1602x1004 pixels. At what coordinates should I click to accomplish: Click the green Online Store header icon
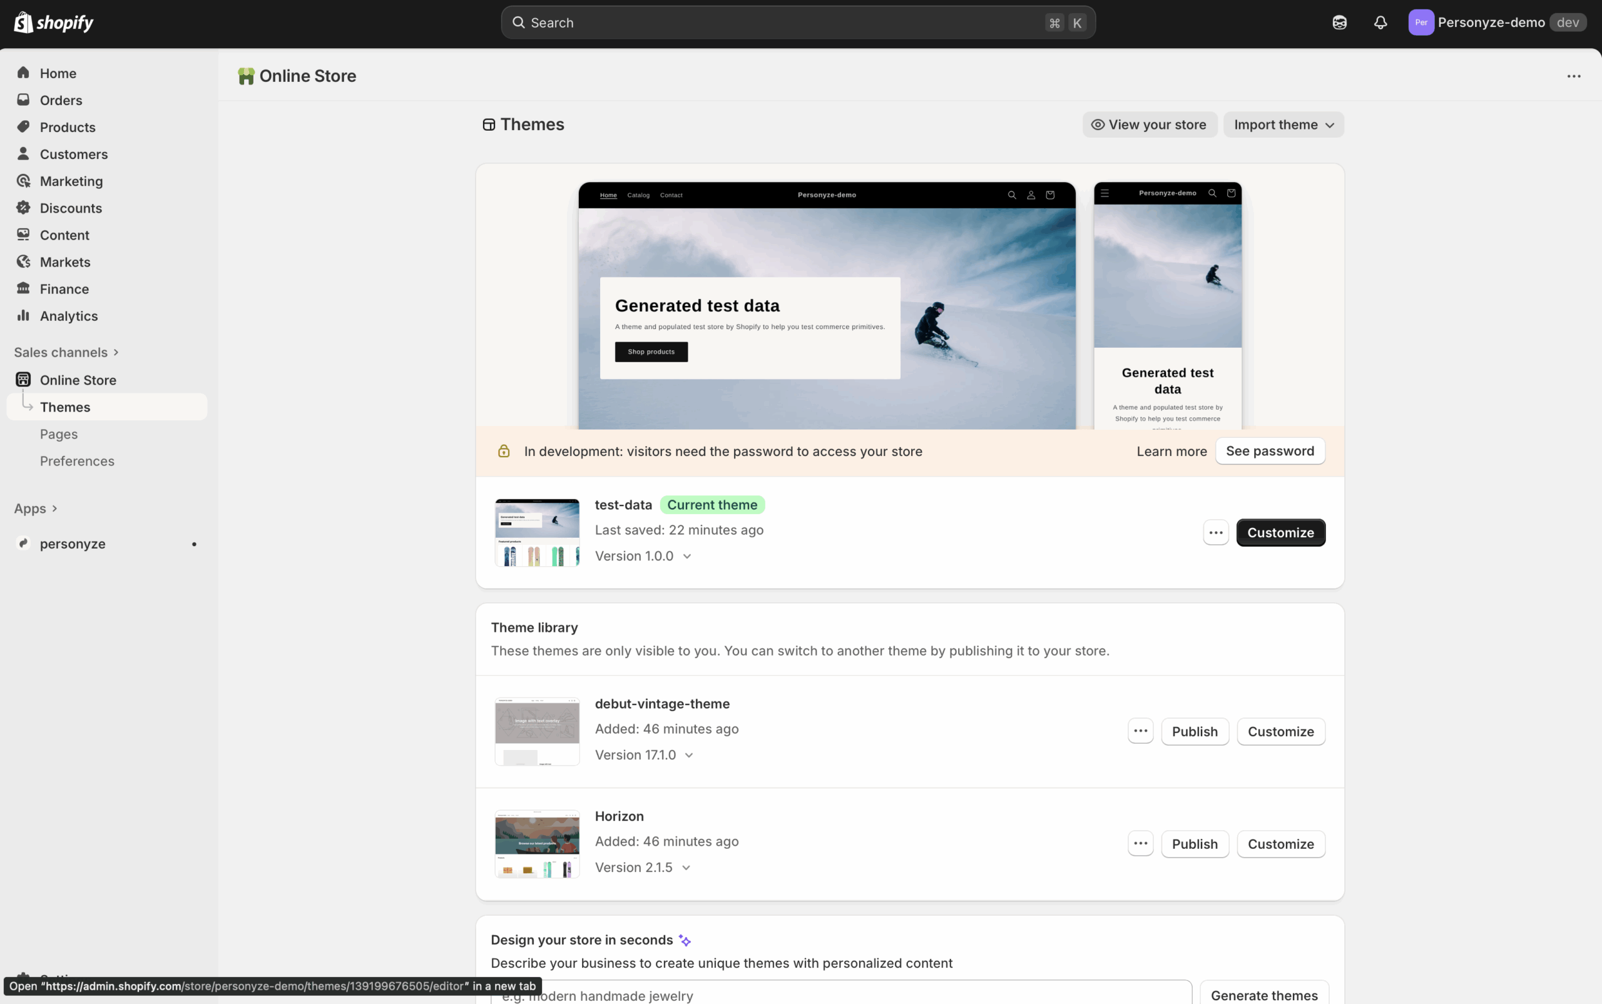[246, 76]
